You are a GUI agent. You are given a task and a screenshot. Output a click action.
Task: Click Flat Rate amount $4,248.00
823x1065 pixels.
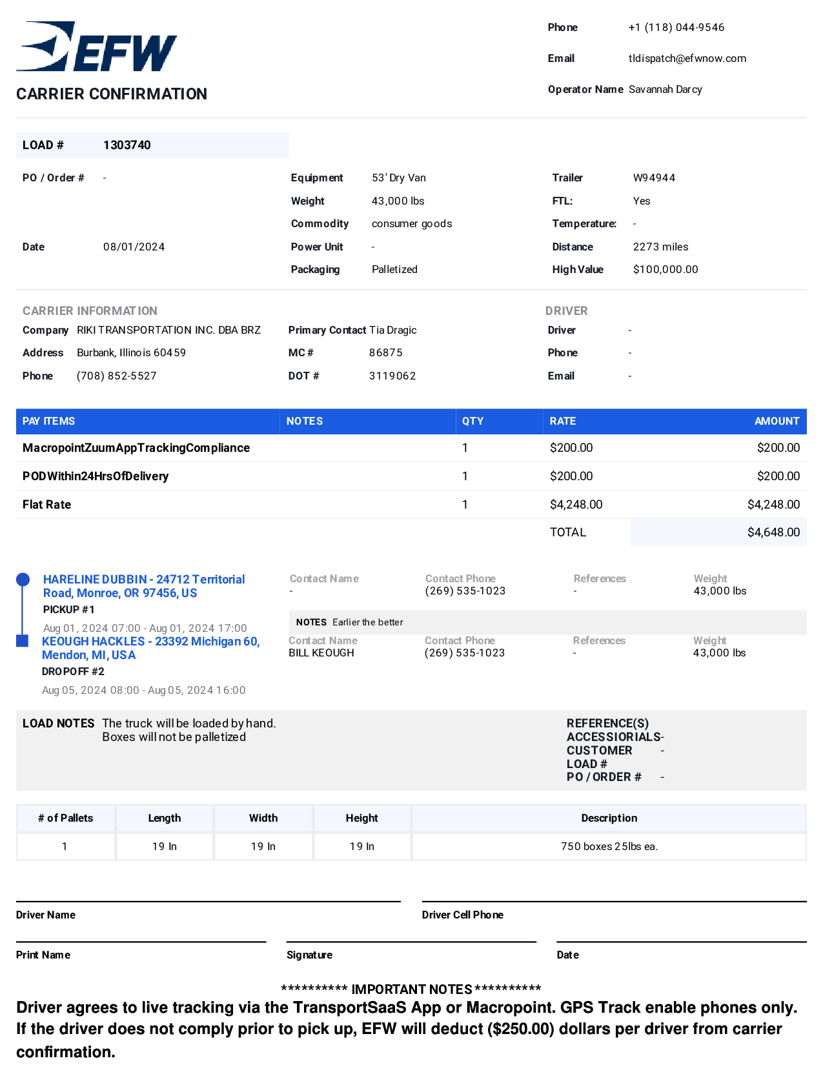(x=773, y=505)
